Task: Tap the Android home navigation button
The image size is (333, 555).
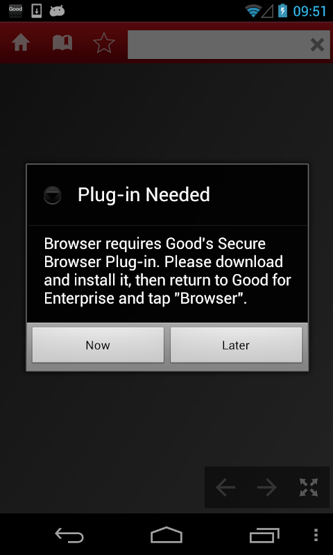Action: (x=166, y=535)
